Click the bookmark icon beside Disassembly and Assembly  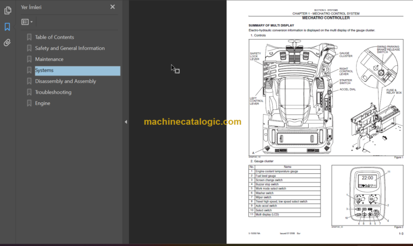click(x=29, y=81)
